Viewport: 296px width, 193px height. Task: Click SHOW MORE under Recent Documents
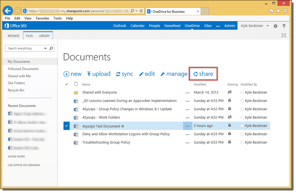tap(16, 156)
